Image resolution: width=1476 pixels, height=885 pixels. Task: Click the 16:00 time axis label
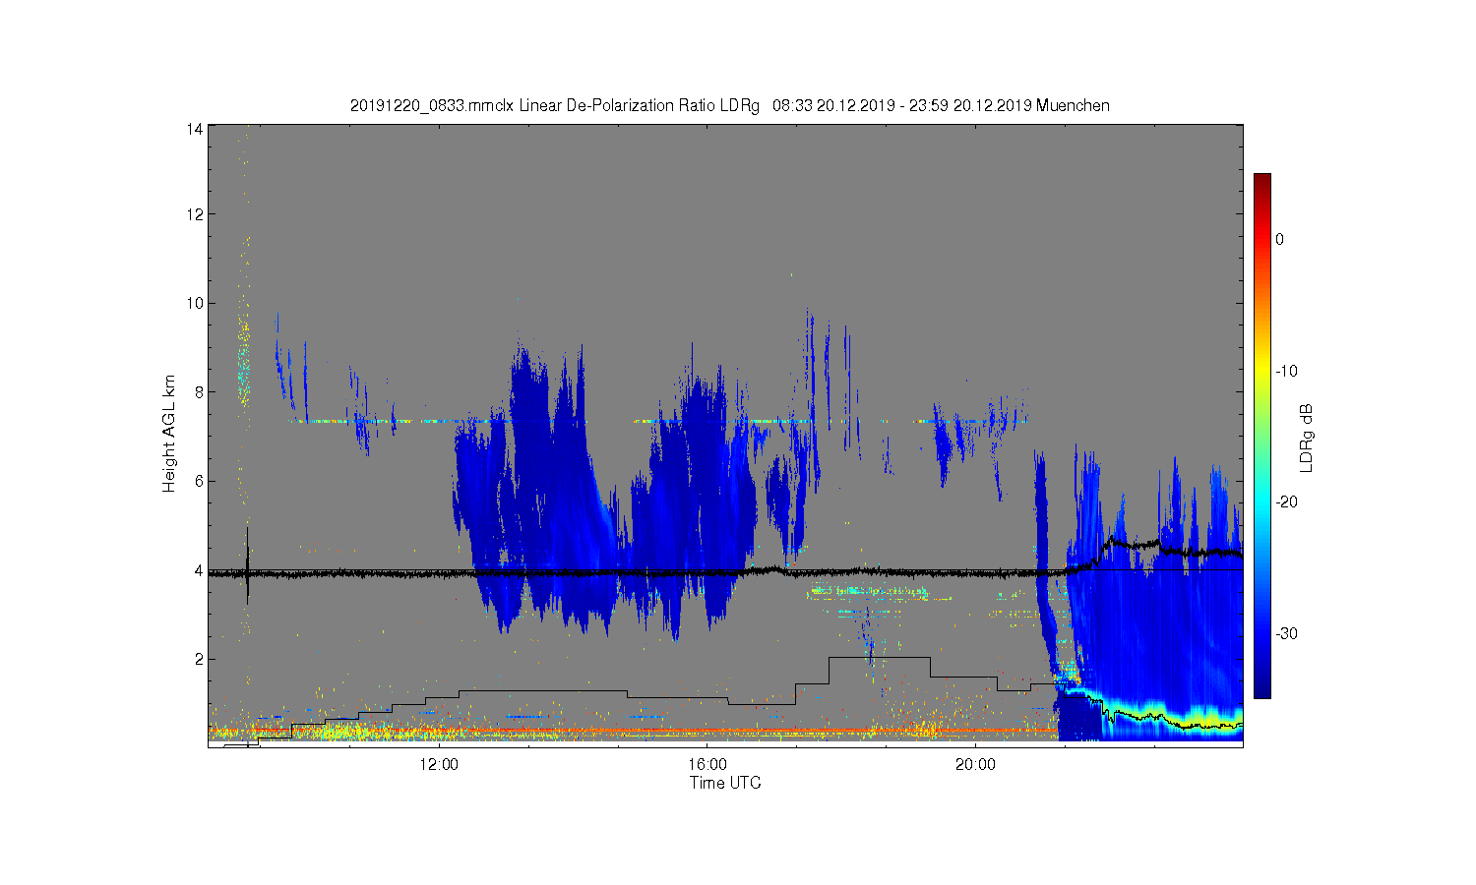click(x=707, y=765)
